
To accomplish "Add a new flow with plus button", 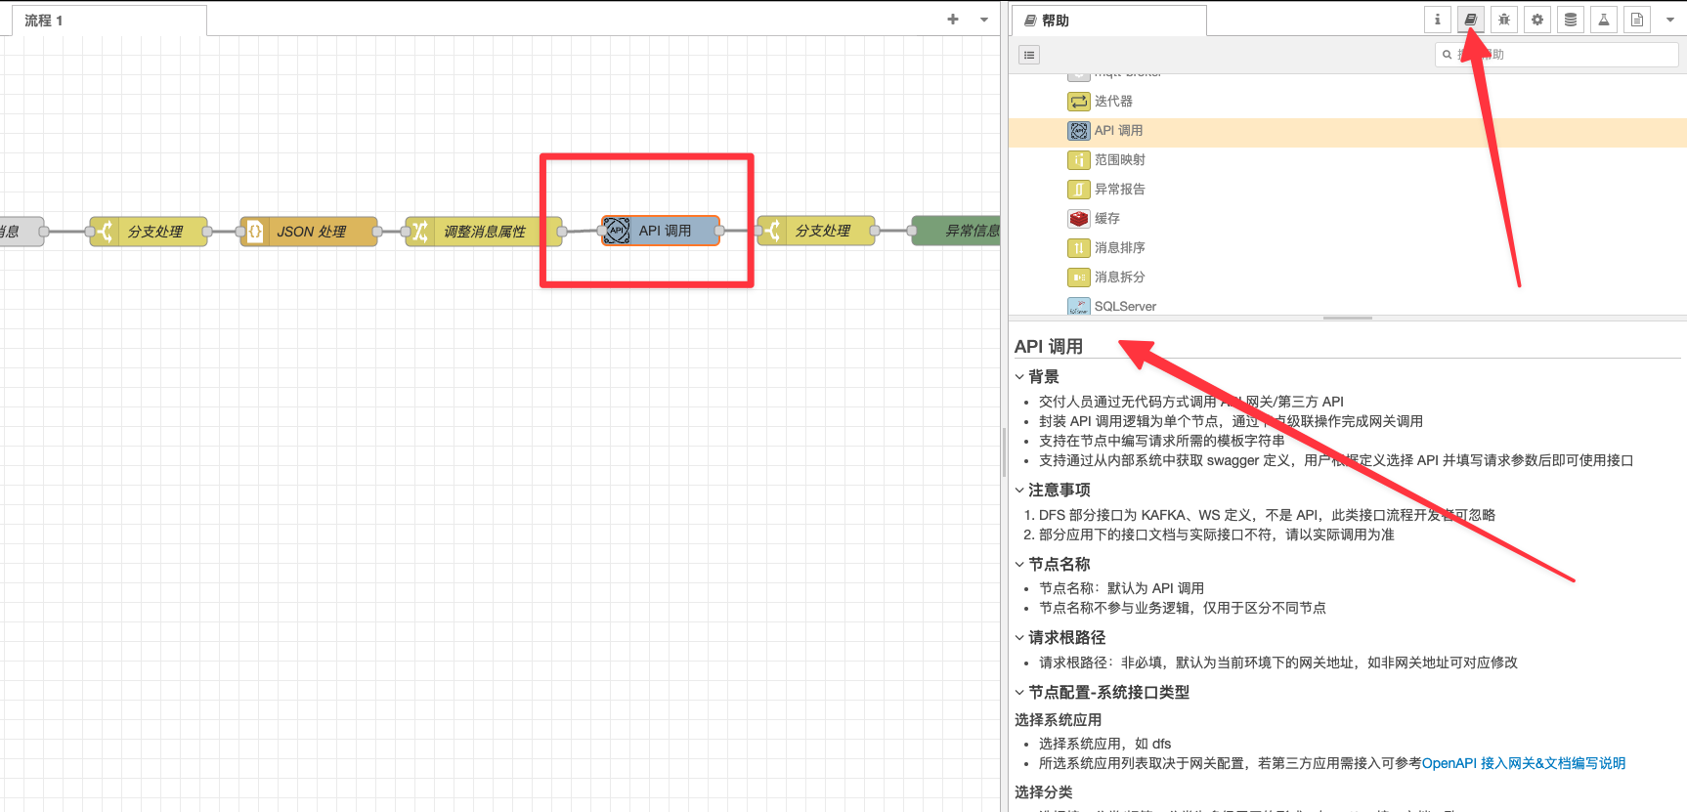I will 953,20.
